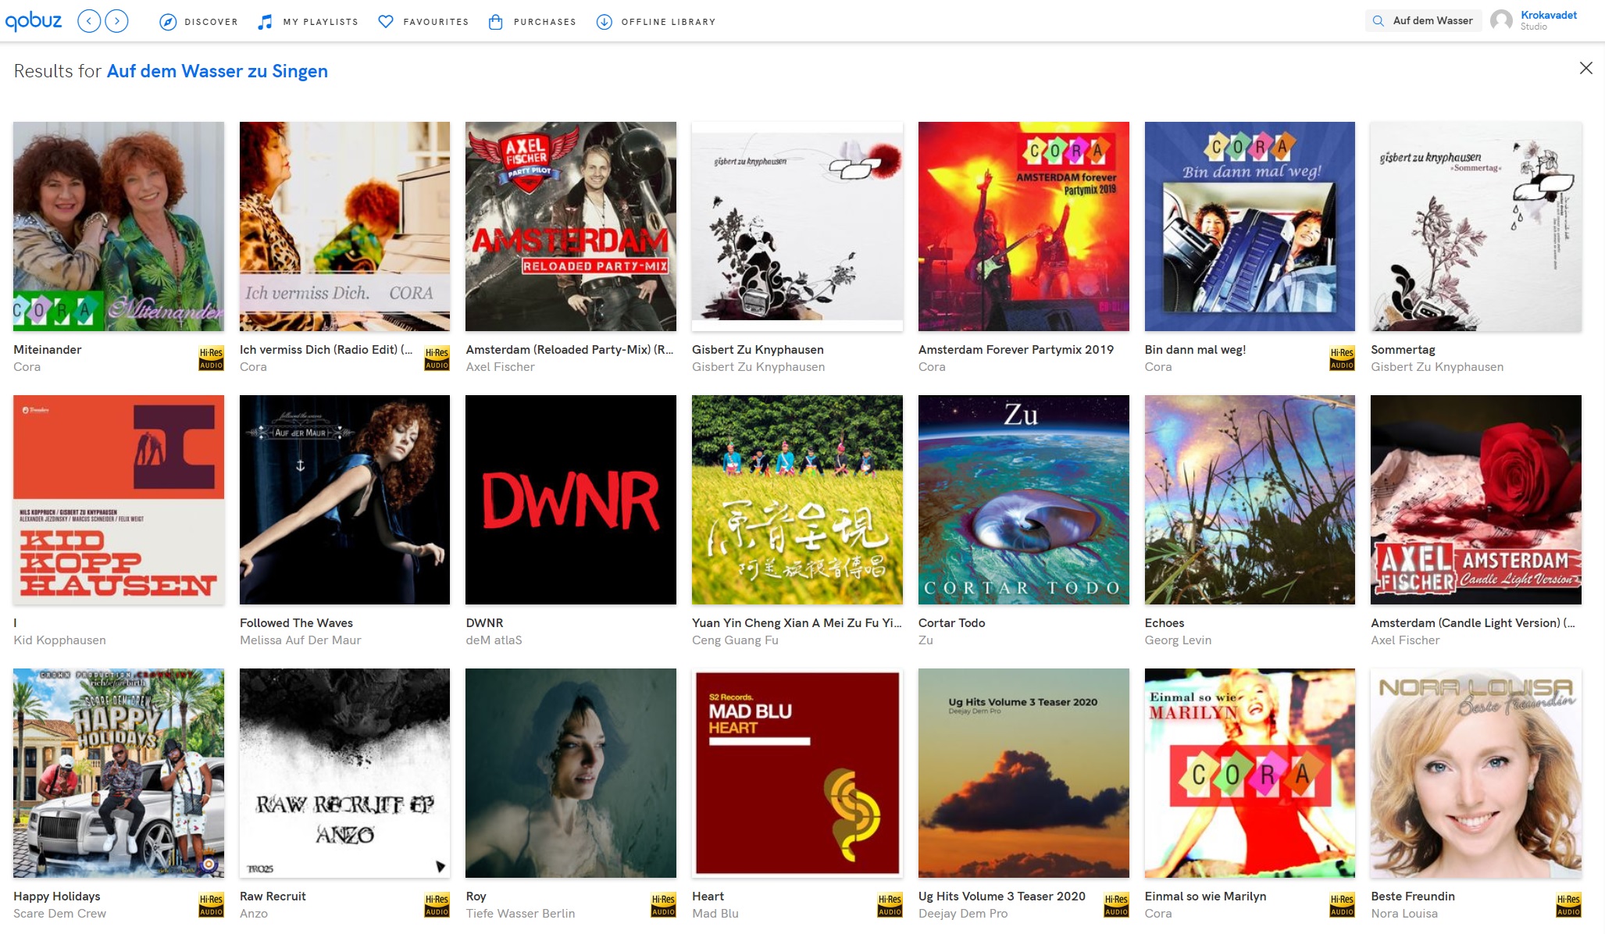
Task: Click artist Zu under Cortar Todo
Action: [926, 640]
